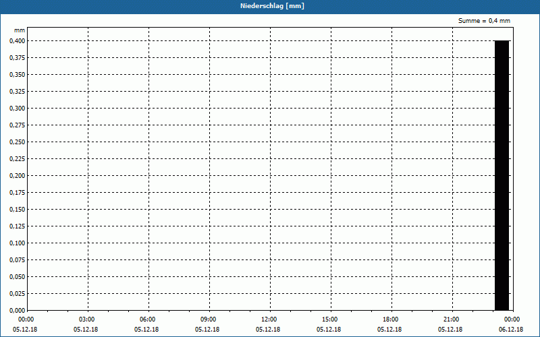This screenshot has width=540, height=337.
Task: Click the 0,100 y-axis value
Action: [x=18, y=243]
